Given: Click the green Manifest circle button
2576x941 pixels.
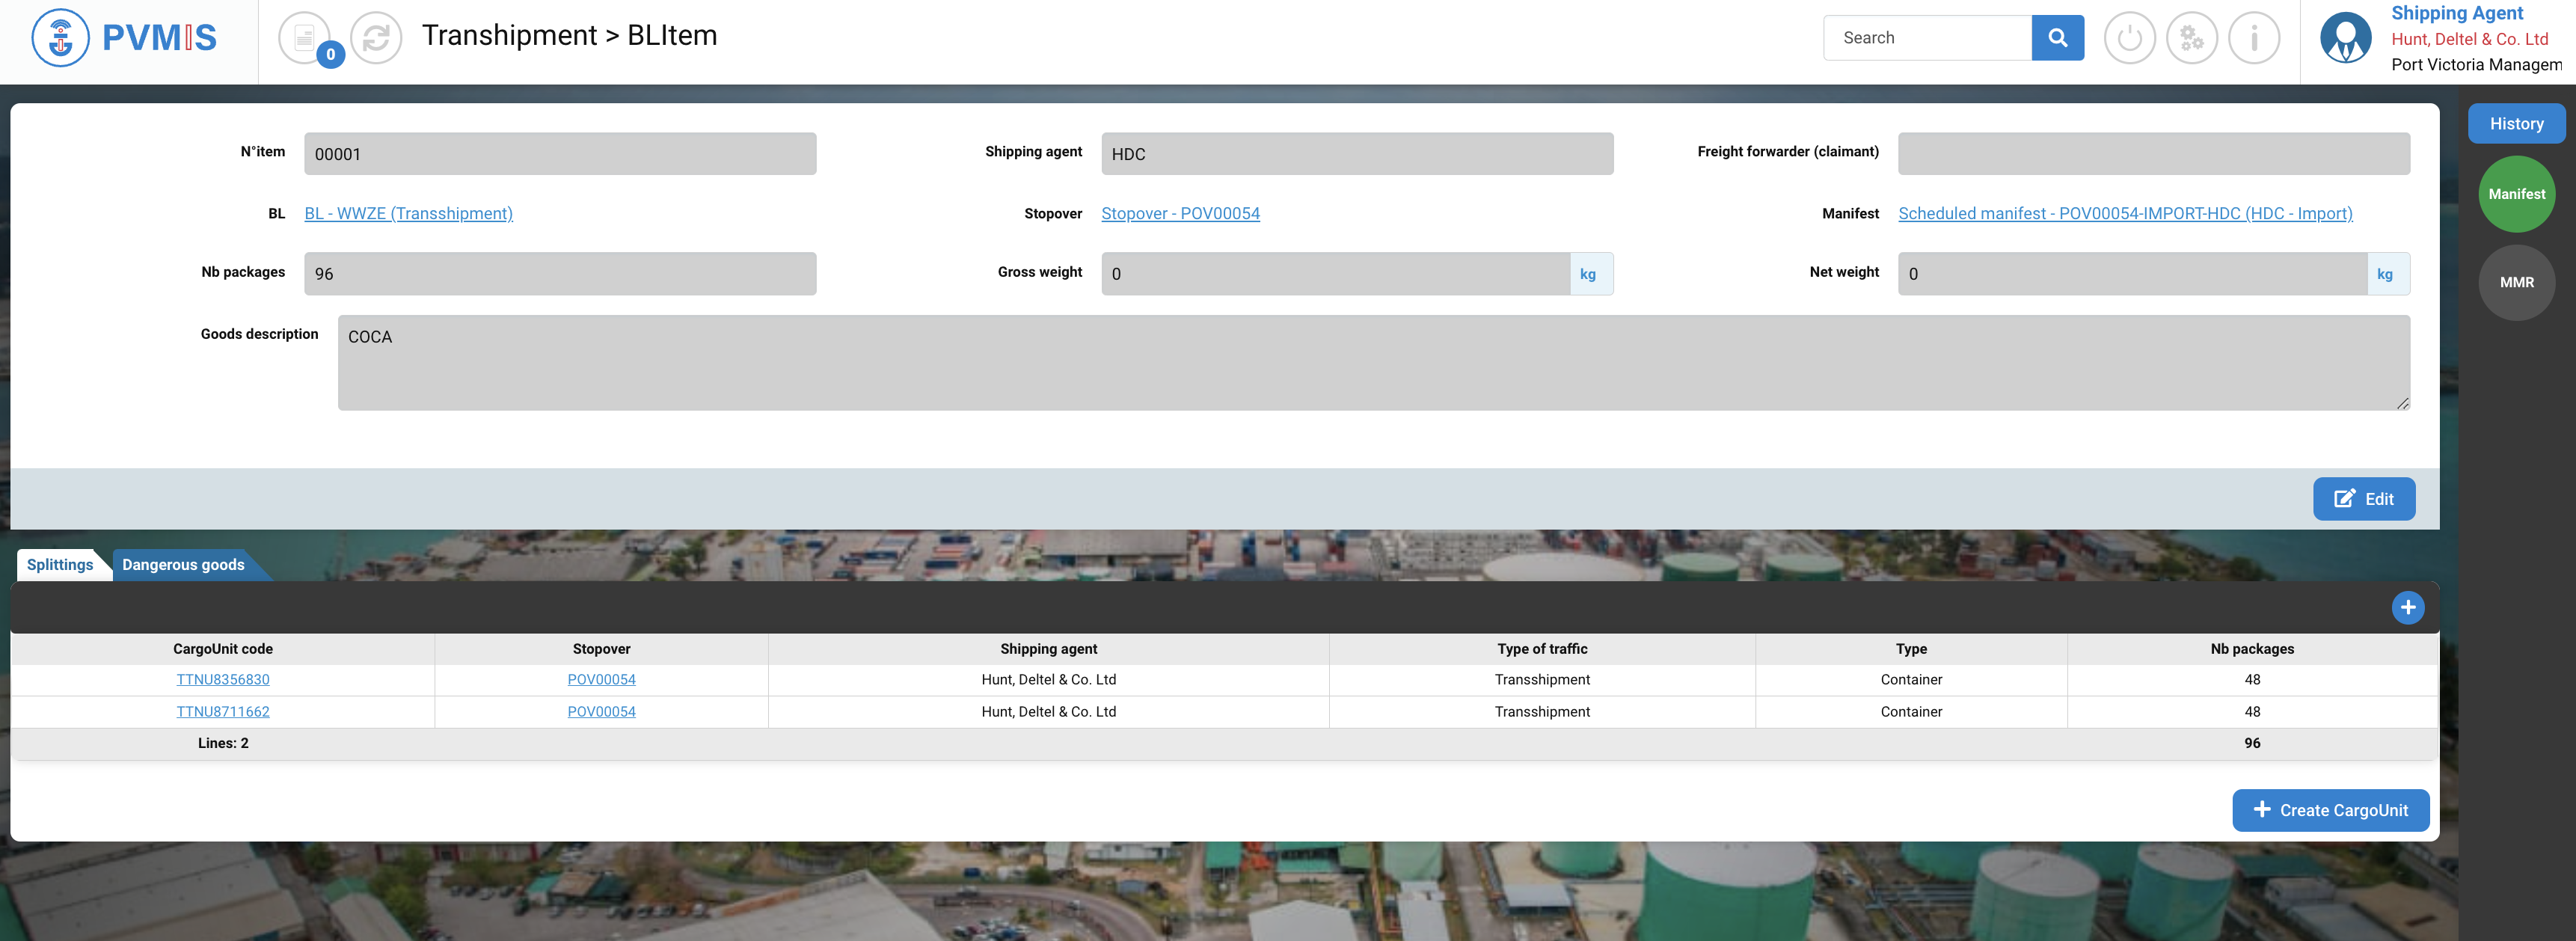Looking at the screenshot, I should coord(2516,194).
